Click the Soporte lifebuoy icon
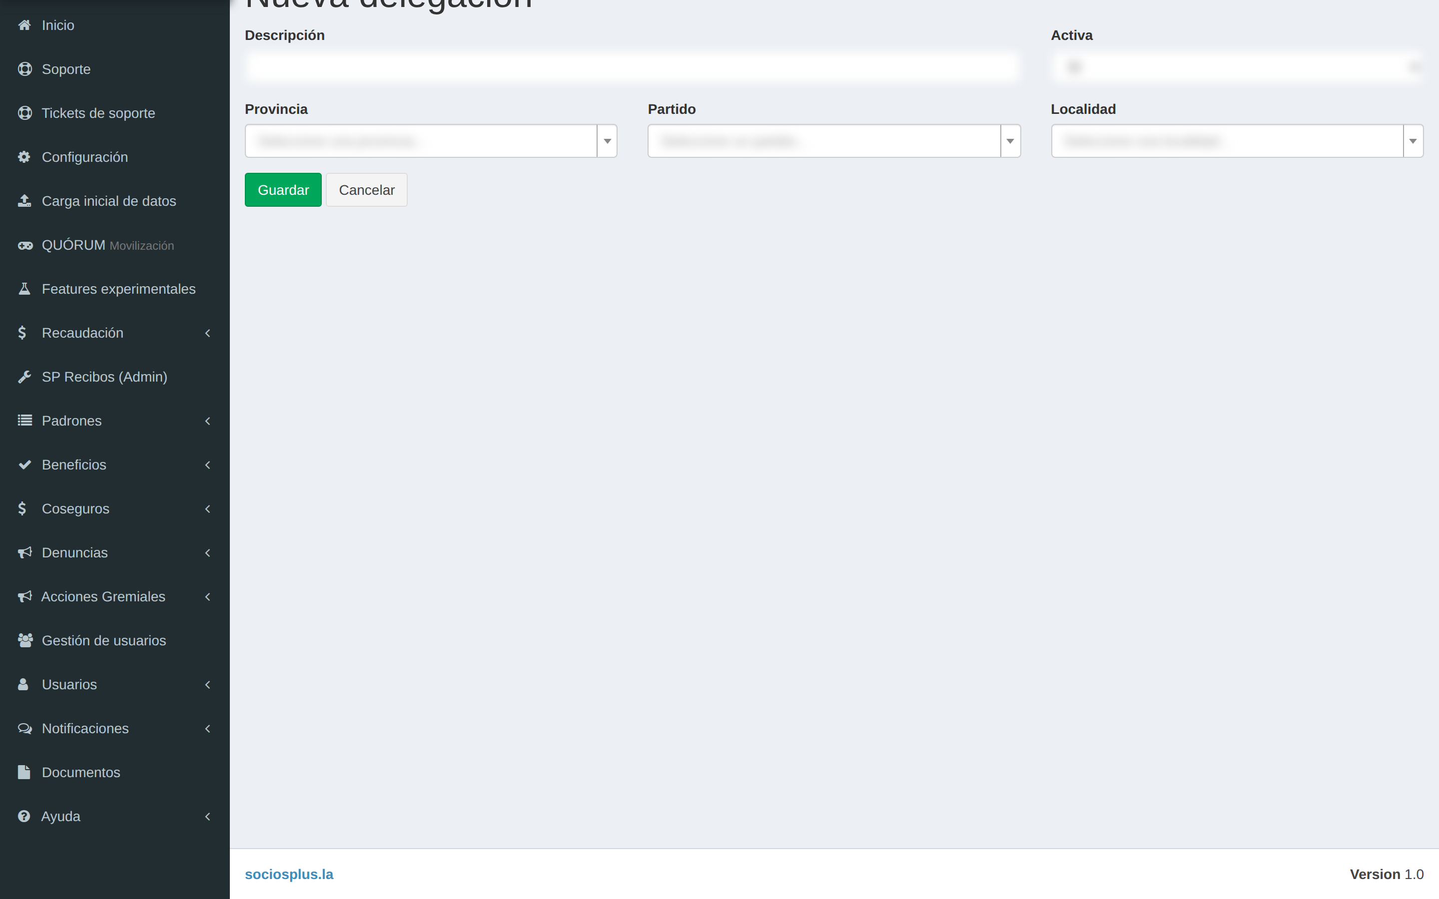This screenshot has width=1439, height=899. pos(24,69)
